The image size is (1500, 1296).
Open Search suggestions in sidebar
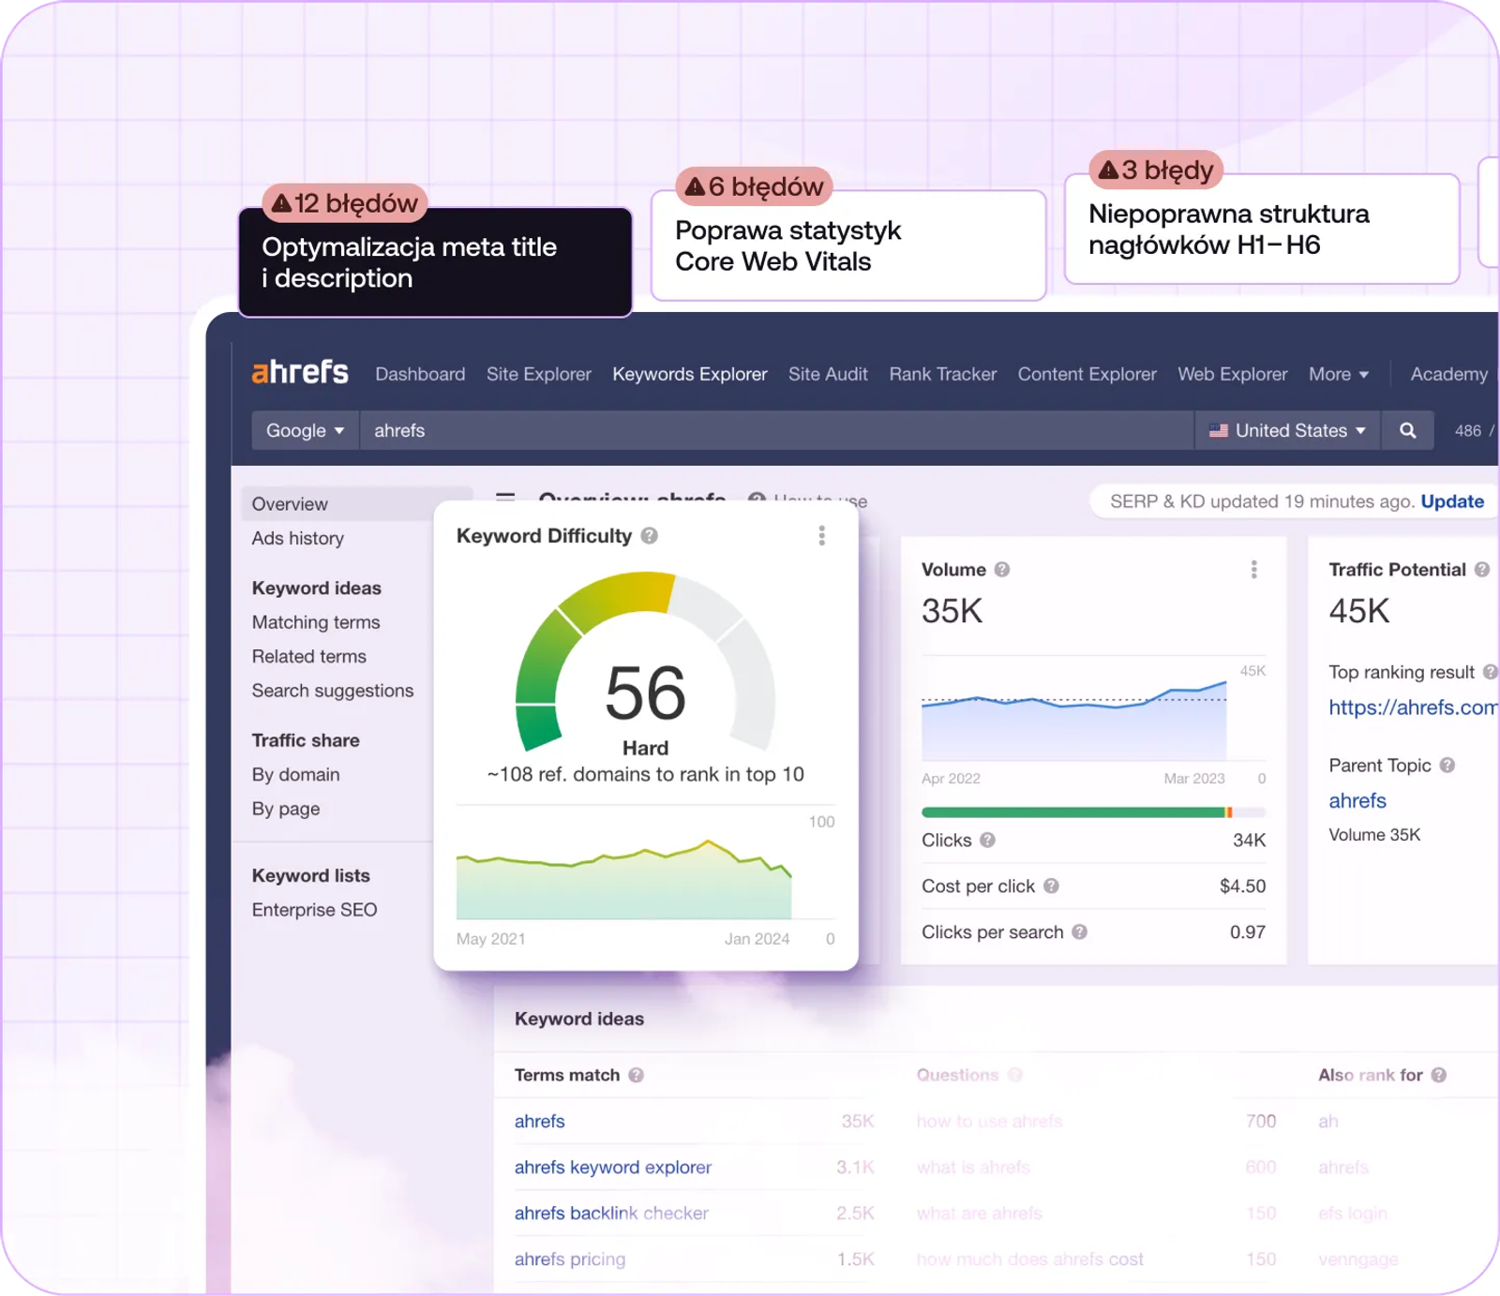tap(333, 691)
